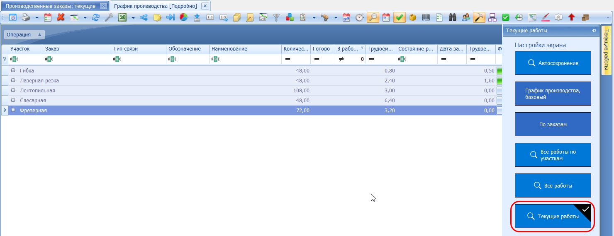
Task: Click the overlapping brown windows icon
Action: 585,17
